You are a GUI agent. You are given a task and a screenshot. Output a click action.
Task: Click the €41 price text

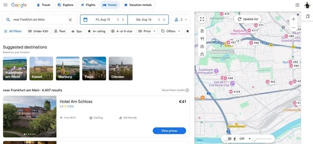click(182, 102)
